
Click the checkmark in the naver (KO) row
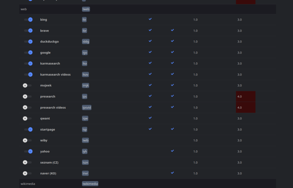point(172,173)
